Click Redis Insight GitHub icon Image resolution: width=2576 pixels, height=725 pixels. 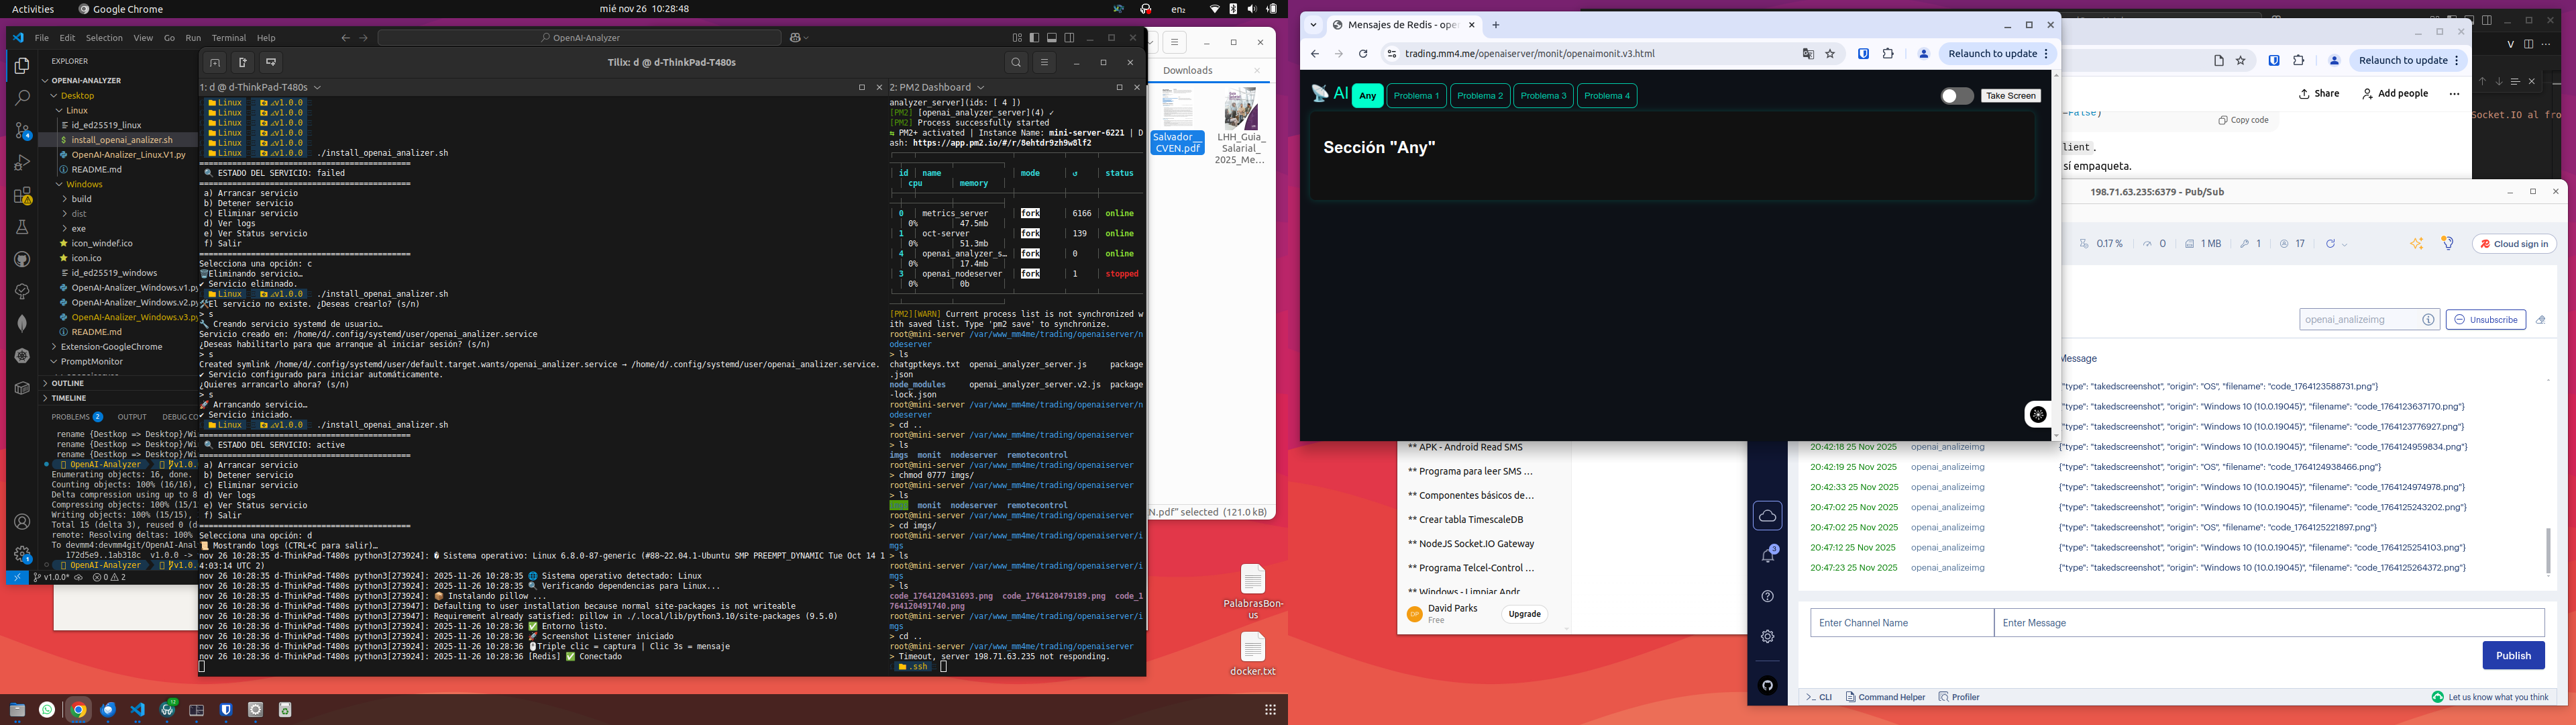point(1767,686)
